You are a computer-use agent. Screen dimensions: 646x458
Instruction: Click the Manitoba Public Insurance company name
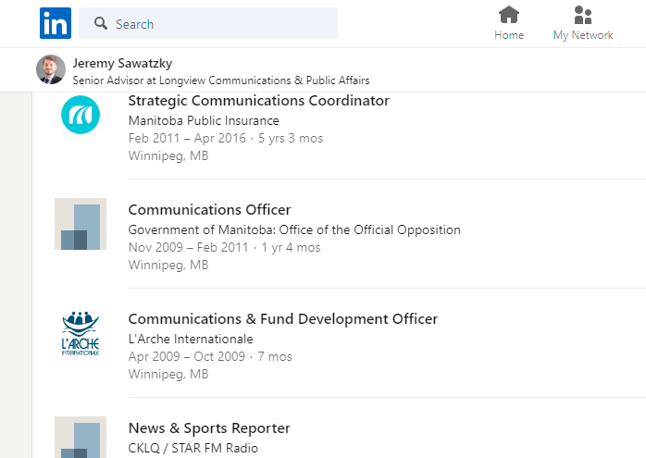[204, 120]
